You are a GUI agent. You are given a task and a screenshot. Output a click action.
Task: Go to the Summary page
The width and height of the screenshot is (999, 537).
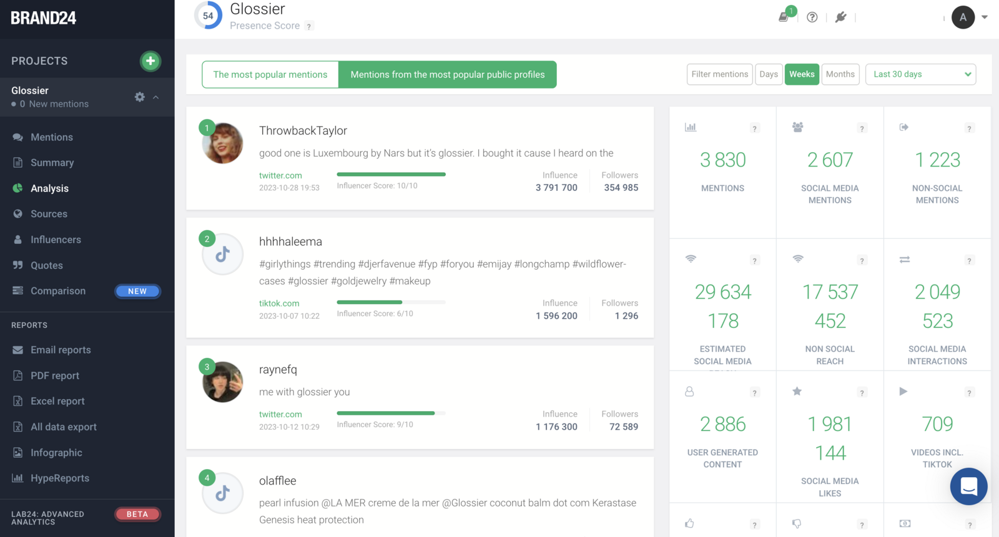click(x=52, y=163)
